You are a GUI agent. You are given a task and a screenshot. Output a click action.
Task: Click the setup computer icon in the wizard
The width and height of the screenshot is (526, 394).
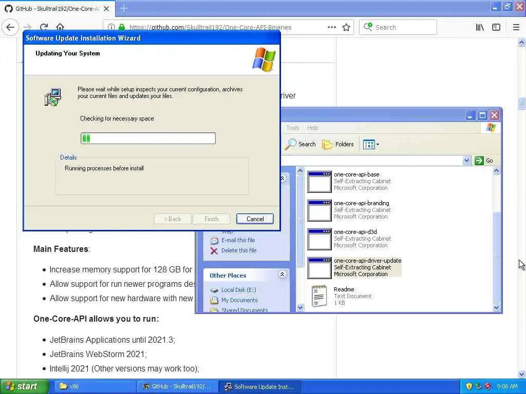tap(53, 97)
